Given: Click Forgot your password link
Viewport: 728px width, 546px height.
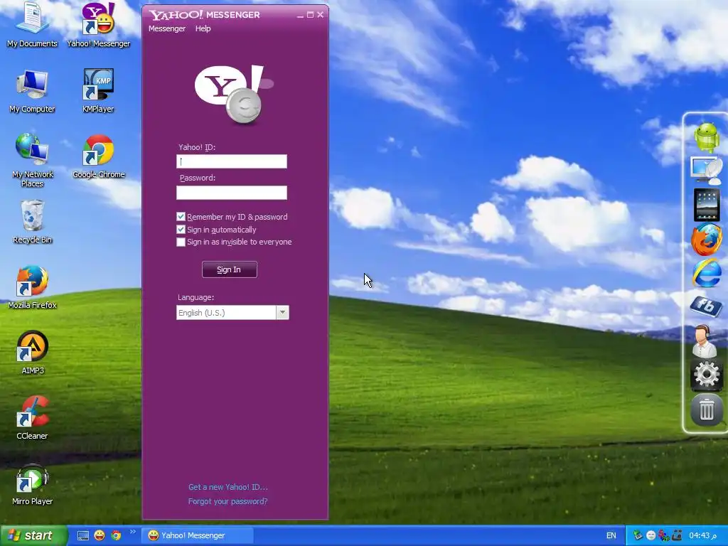Looking at the screenshot, I should [228, 501].
